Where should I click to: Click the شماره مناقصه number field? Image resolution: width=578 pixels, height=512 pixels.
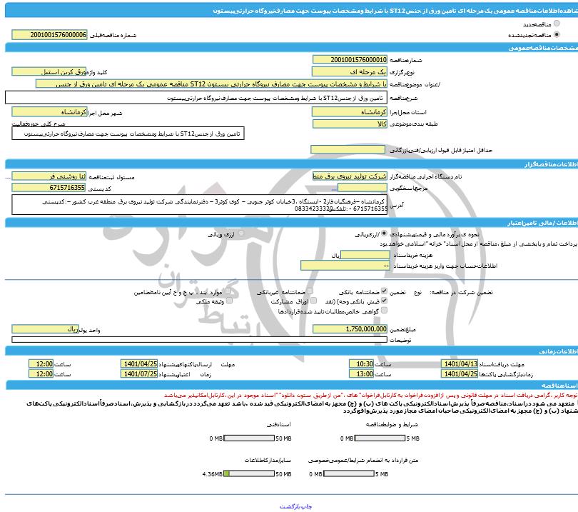pos(350,60)
